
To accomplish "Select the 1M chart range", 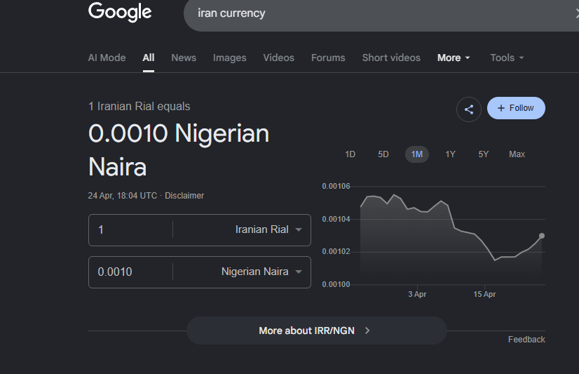I will coord(417,154).
